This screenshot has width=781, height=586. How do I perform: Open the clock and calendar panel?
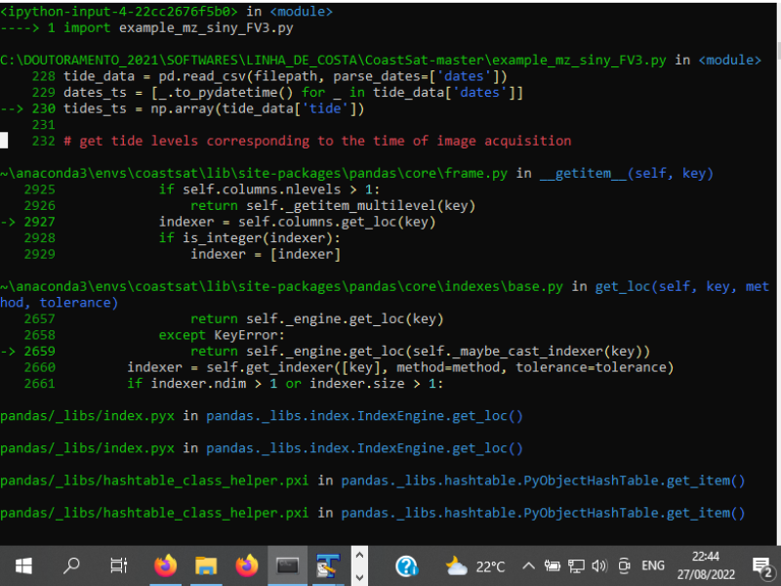(706, 565)
